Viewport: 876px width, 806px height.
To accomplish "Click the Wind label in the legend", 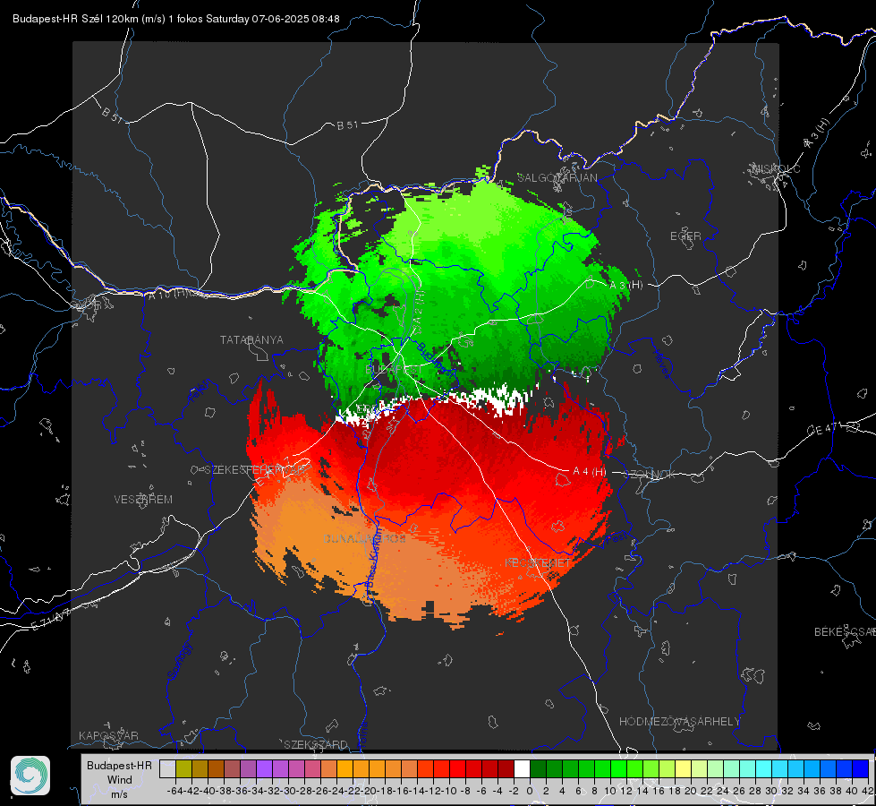I will (x=120, y=780).
